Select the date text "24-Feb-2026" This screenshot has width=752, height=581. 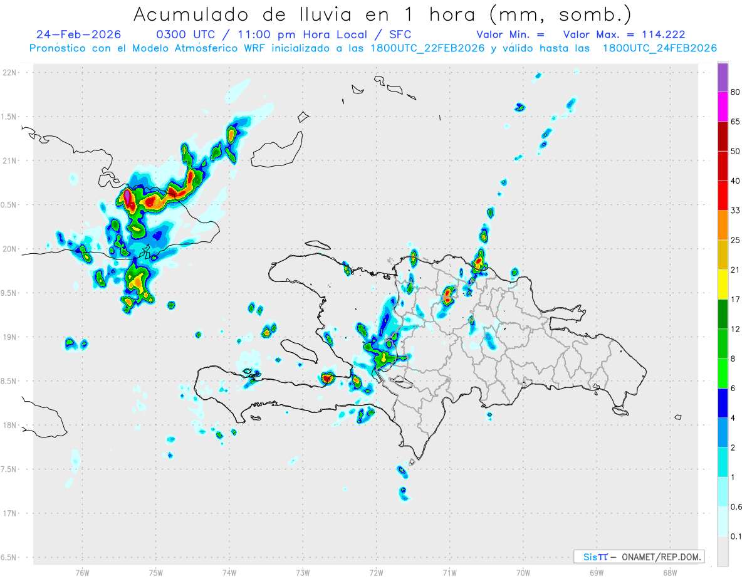click(x=78, y=34)
